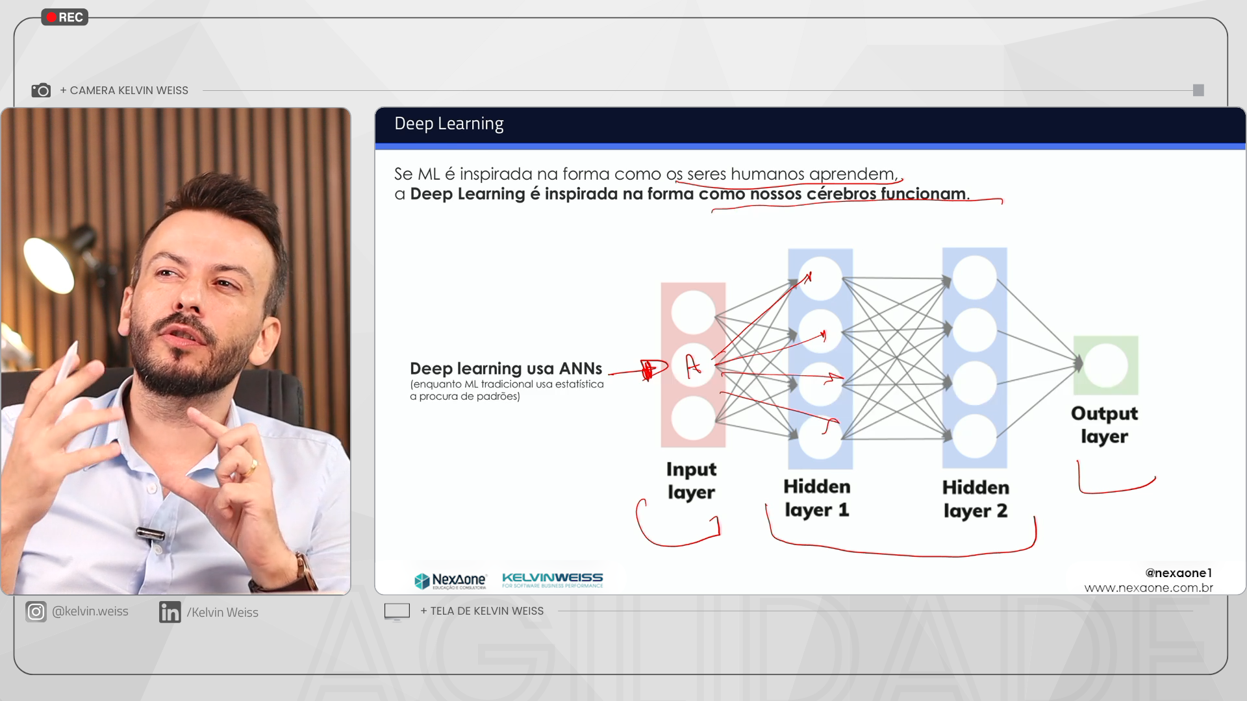Image resolution: width=1247 pixels, height=701 pixels.
Task: Click the bottom node of Input layer
Action: coord(693,419)
